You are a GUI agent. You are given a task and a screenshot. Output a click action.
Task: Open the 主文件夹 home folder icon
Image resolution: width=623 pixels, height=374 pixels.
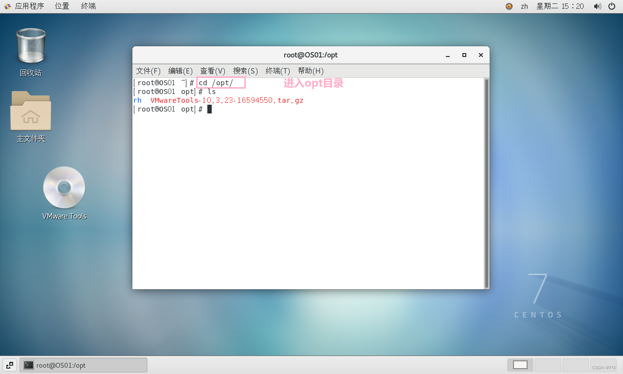tap(31, 111)
